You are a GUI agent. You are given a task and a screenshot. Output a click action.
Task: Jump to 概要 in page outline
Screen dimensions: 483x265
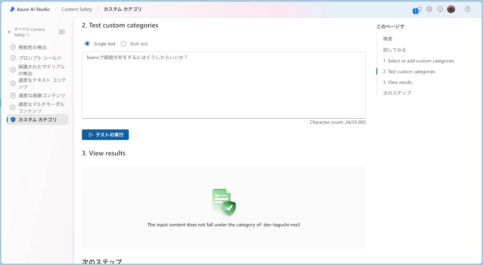[388, 39]
